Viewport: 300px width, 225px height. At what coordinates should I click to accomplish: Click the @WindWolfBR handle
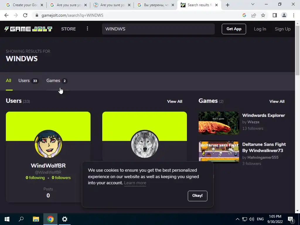[48, 172]
